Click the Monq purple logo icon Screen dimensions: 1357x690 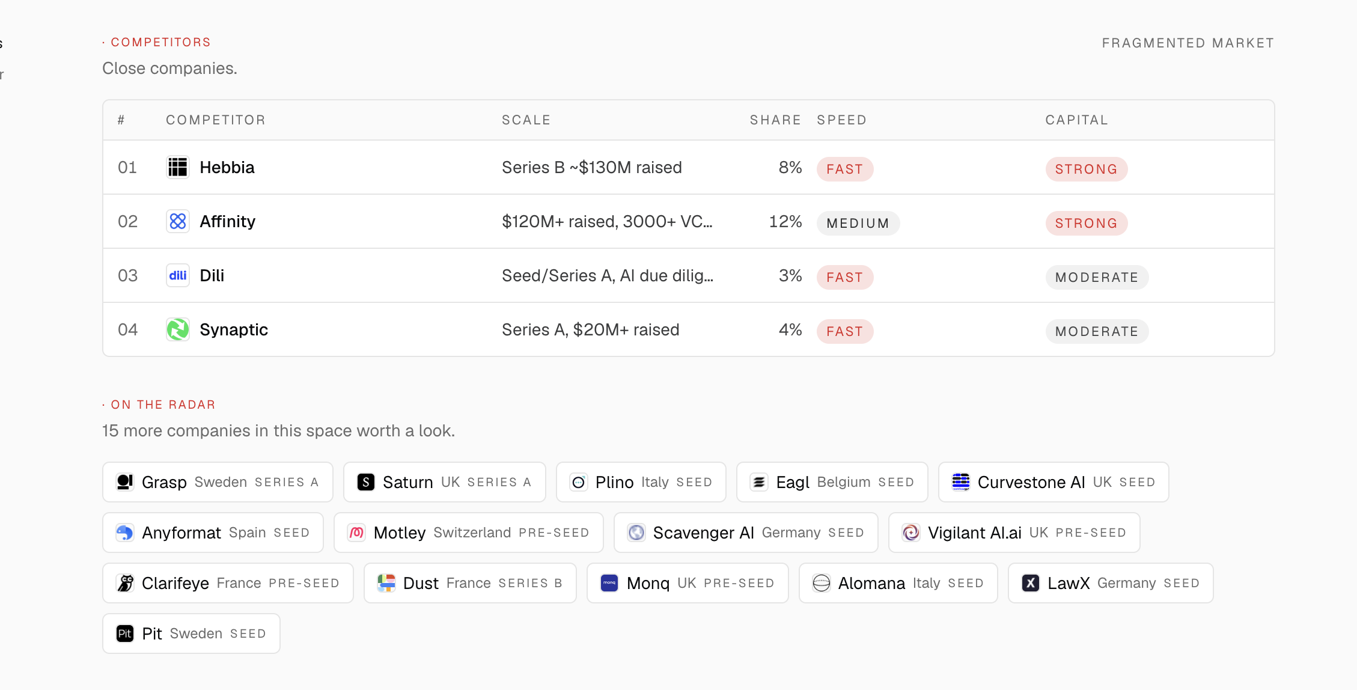[609, 583]
